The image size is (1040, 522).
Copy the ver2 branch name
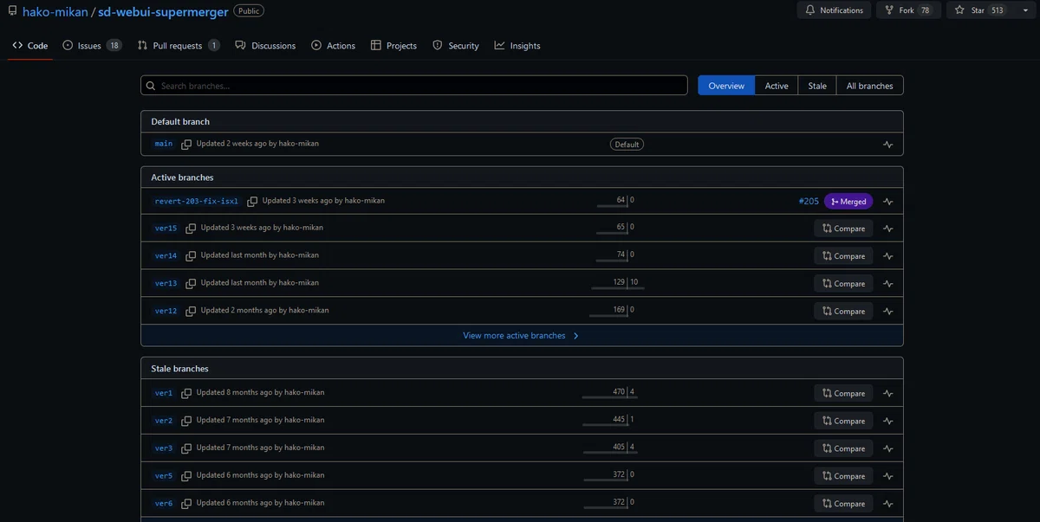click(186, 421)
